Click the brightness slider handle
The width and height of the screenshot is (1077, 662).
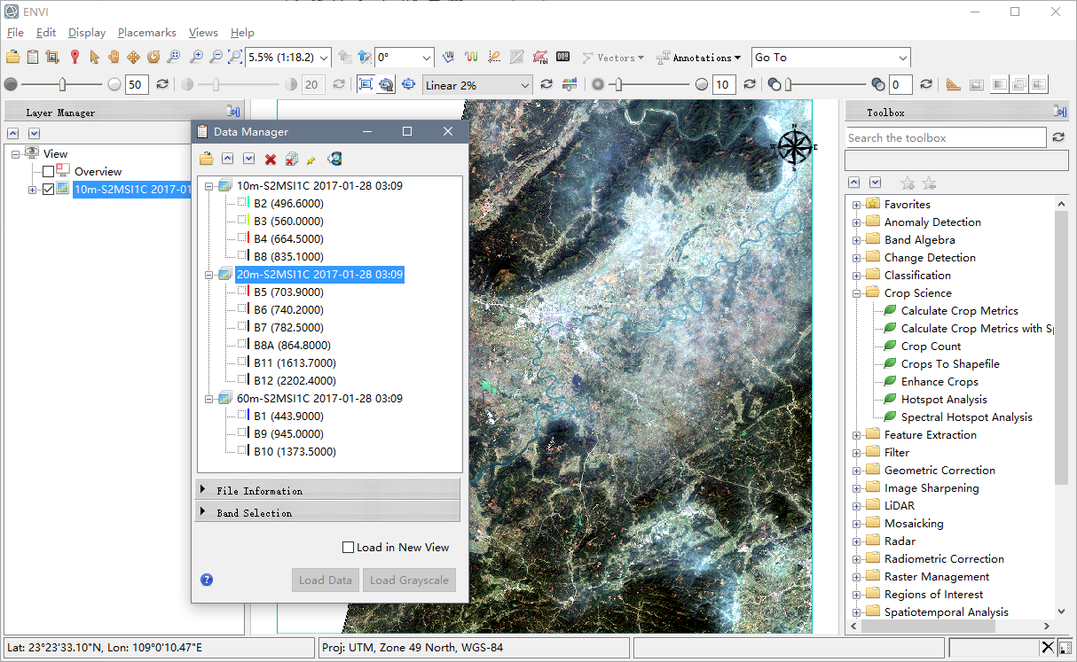coord(62,84)
